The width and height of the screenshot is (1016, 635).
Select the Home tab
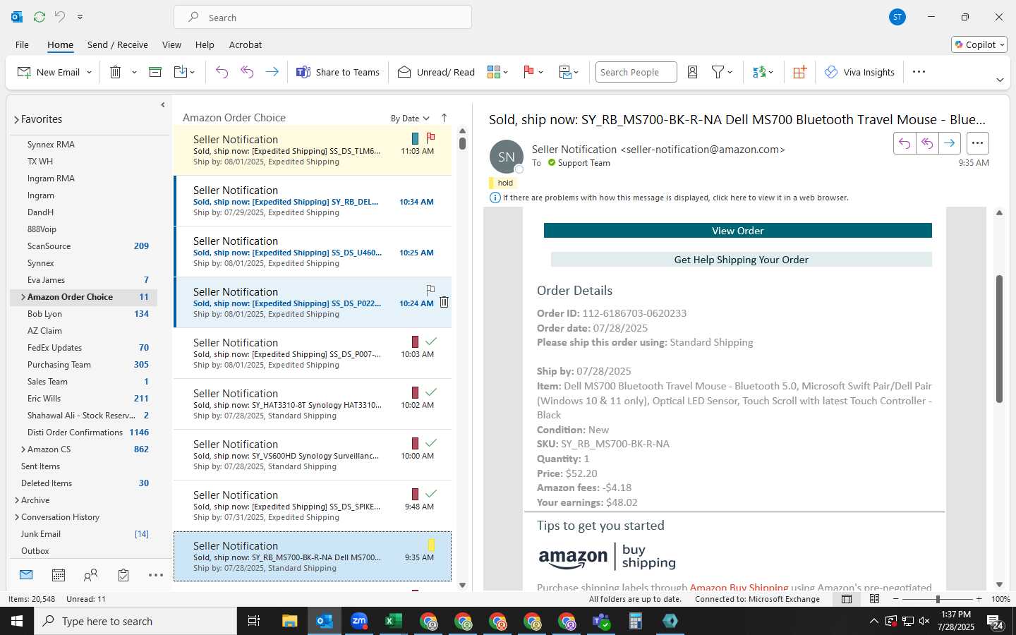point(60,44)
